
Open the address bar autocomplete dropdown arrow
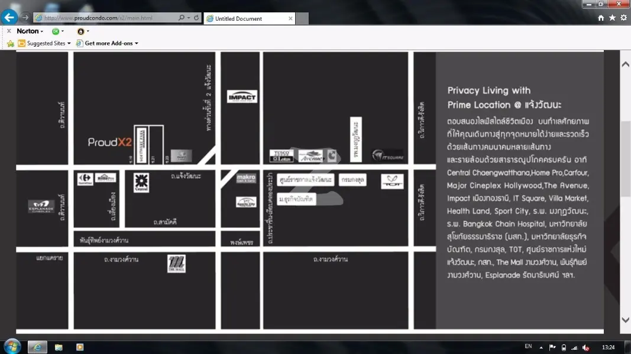[x=188, y=18]
